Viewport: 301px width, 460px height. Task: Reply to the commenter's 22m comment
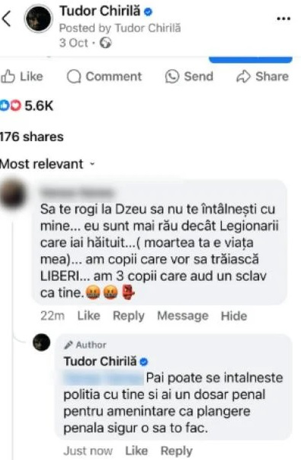129,316
